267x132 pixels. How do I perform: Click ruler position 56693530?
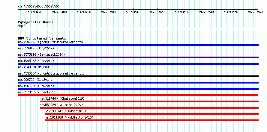182,12
